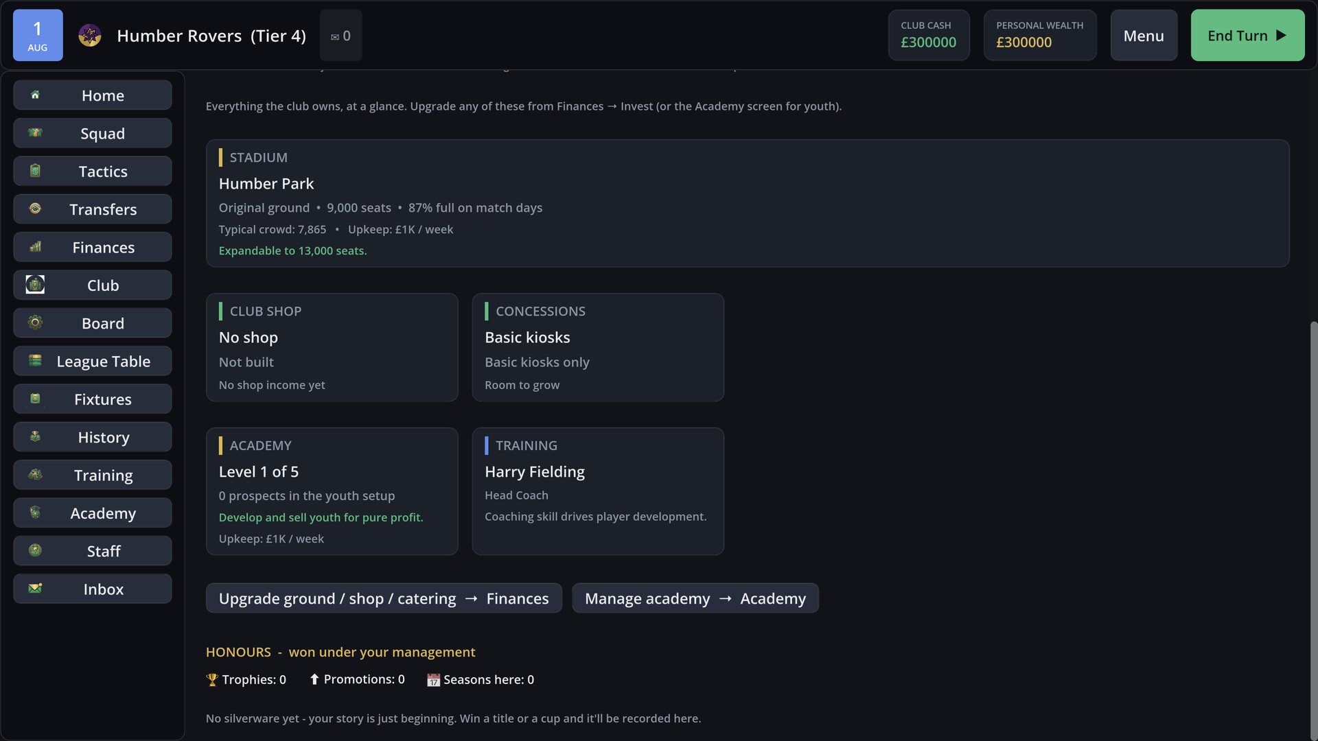The width and height of the screenshot is (1318, 741).
Task: Click the Transfers sidebar icon
Action: point(35,209)
